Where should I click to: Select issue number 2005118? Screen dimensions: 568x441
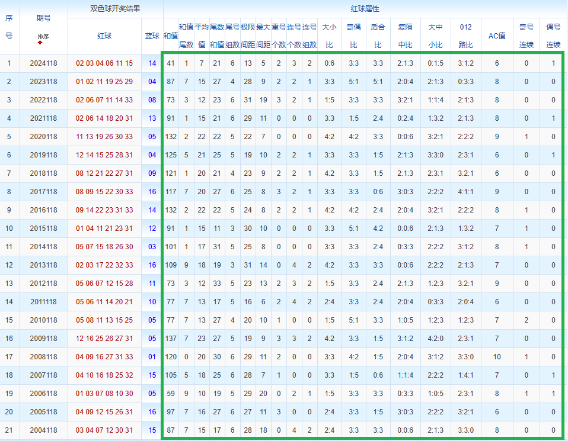coord(43,412)
